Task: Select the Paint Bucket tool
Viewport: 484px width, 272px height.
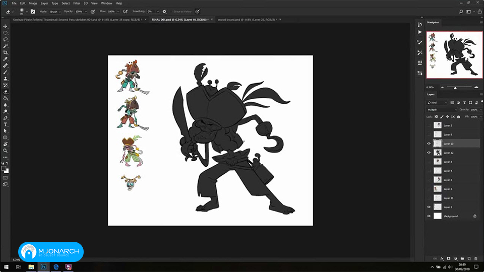Action: click(x=5, y=98)
